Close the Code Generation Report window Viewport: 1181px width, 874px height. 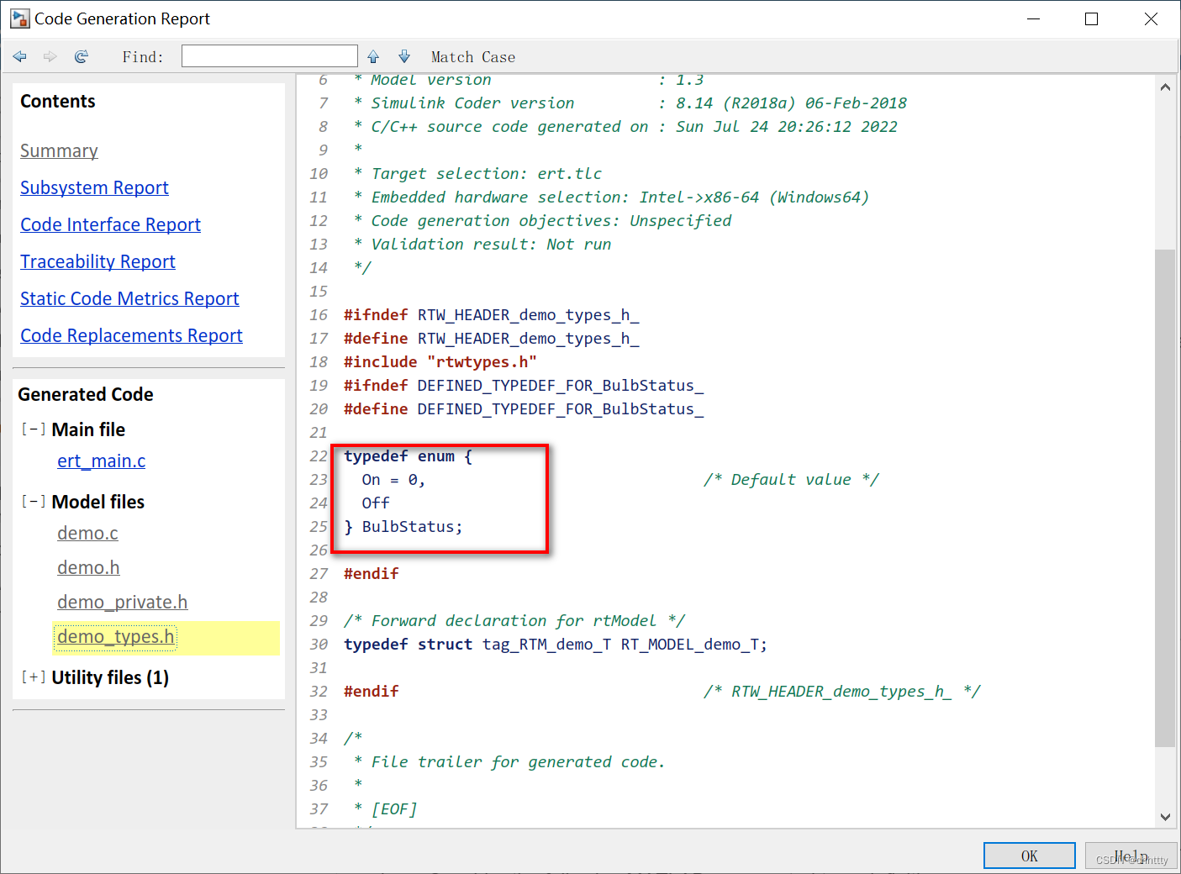pos(1151,18)
